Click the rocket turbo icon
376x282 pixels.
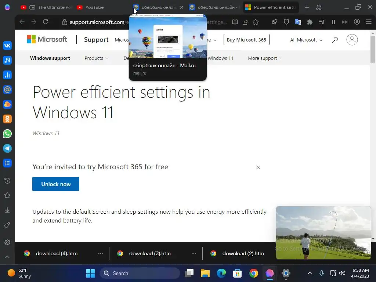click(x=275, y=22)
